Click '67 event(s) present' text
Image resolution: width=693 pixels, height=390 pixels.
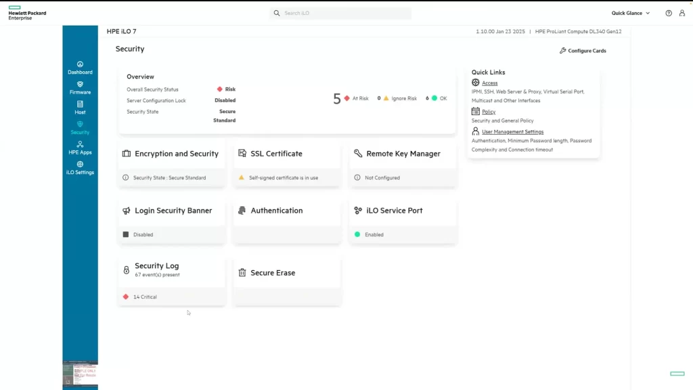click(157, 275)
